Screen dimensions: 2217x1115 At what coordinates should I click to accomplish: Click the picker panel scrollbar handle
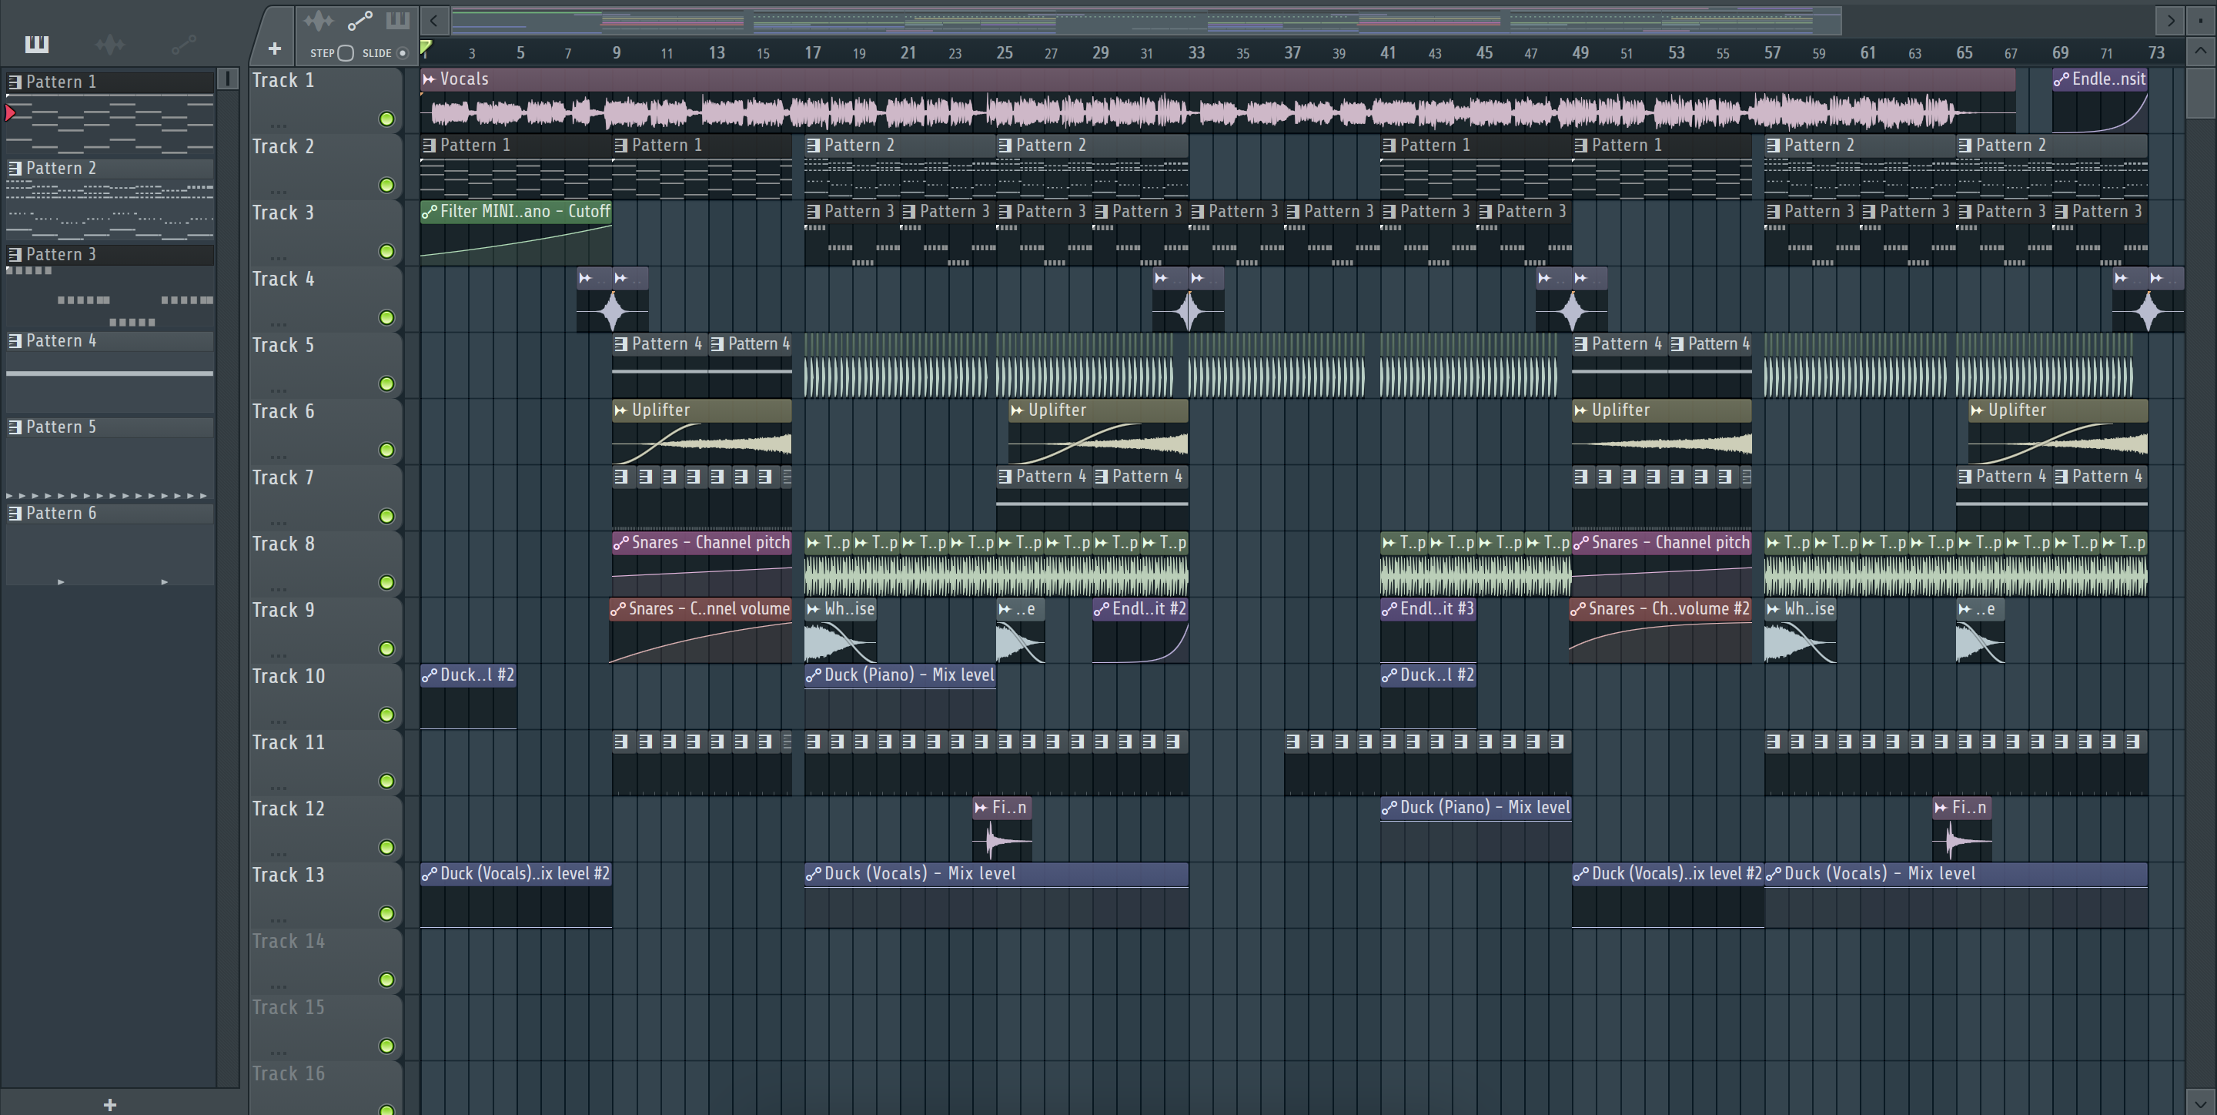227,79
